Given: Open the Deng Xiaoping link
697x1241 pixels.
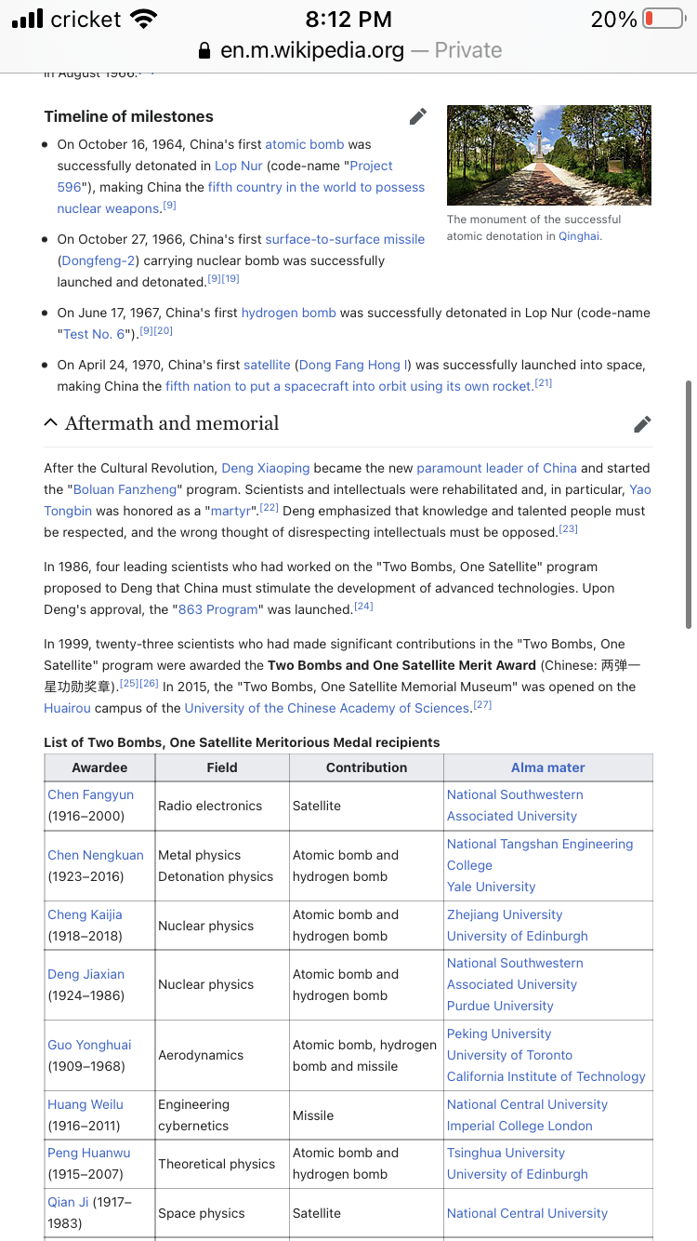Looking at the screenshot, I should tap(266, 468).
